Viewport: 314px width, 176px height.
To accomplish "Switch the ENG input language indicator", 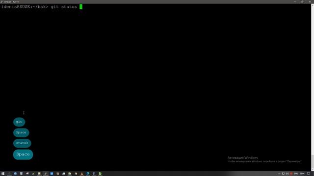I will 296,174.
